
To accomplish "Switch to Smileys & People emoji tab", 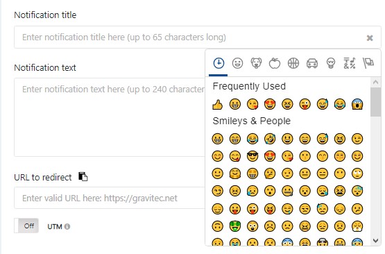I will pyautogui.click(x=237, y=63).
